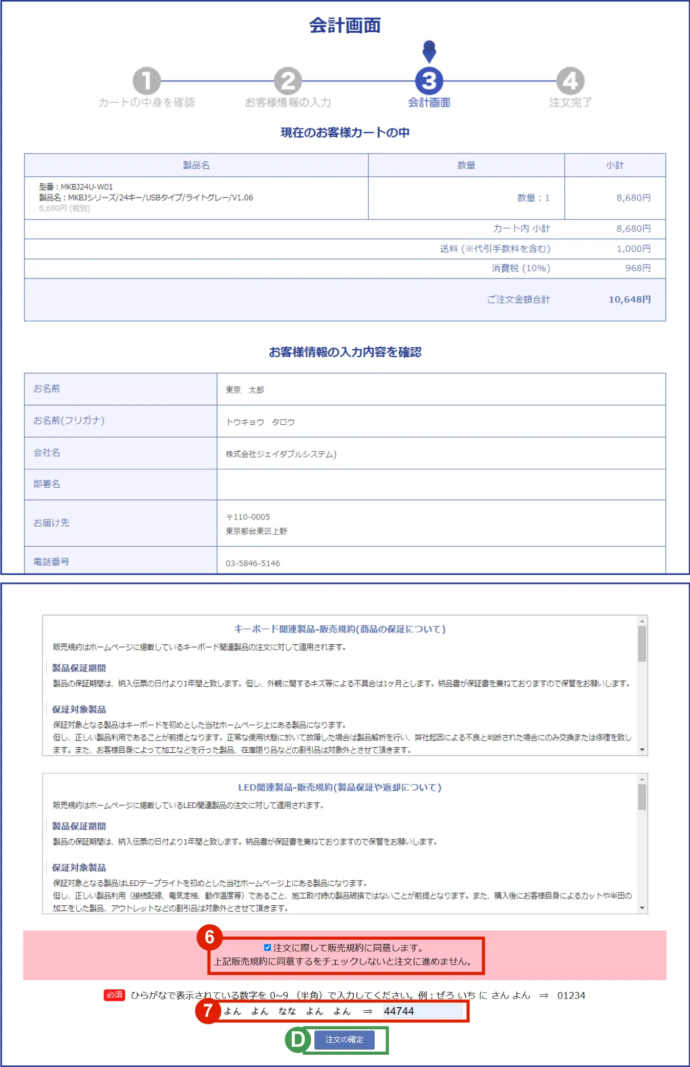
Task: Click the 数量 column header
Action: pyautogui.click(x=466, y=165)
